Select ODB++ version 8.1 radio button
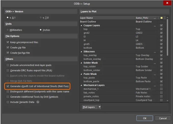The height and width of the screenshot is (124, 173). point(7,18)
